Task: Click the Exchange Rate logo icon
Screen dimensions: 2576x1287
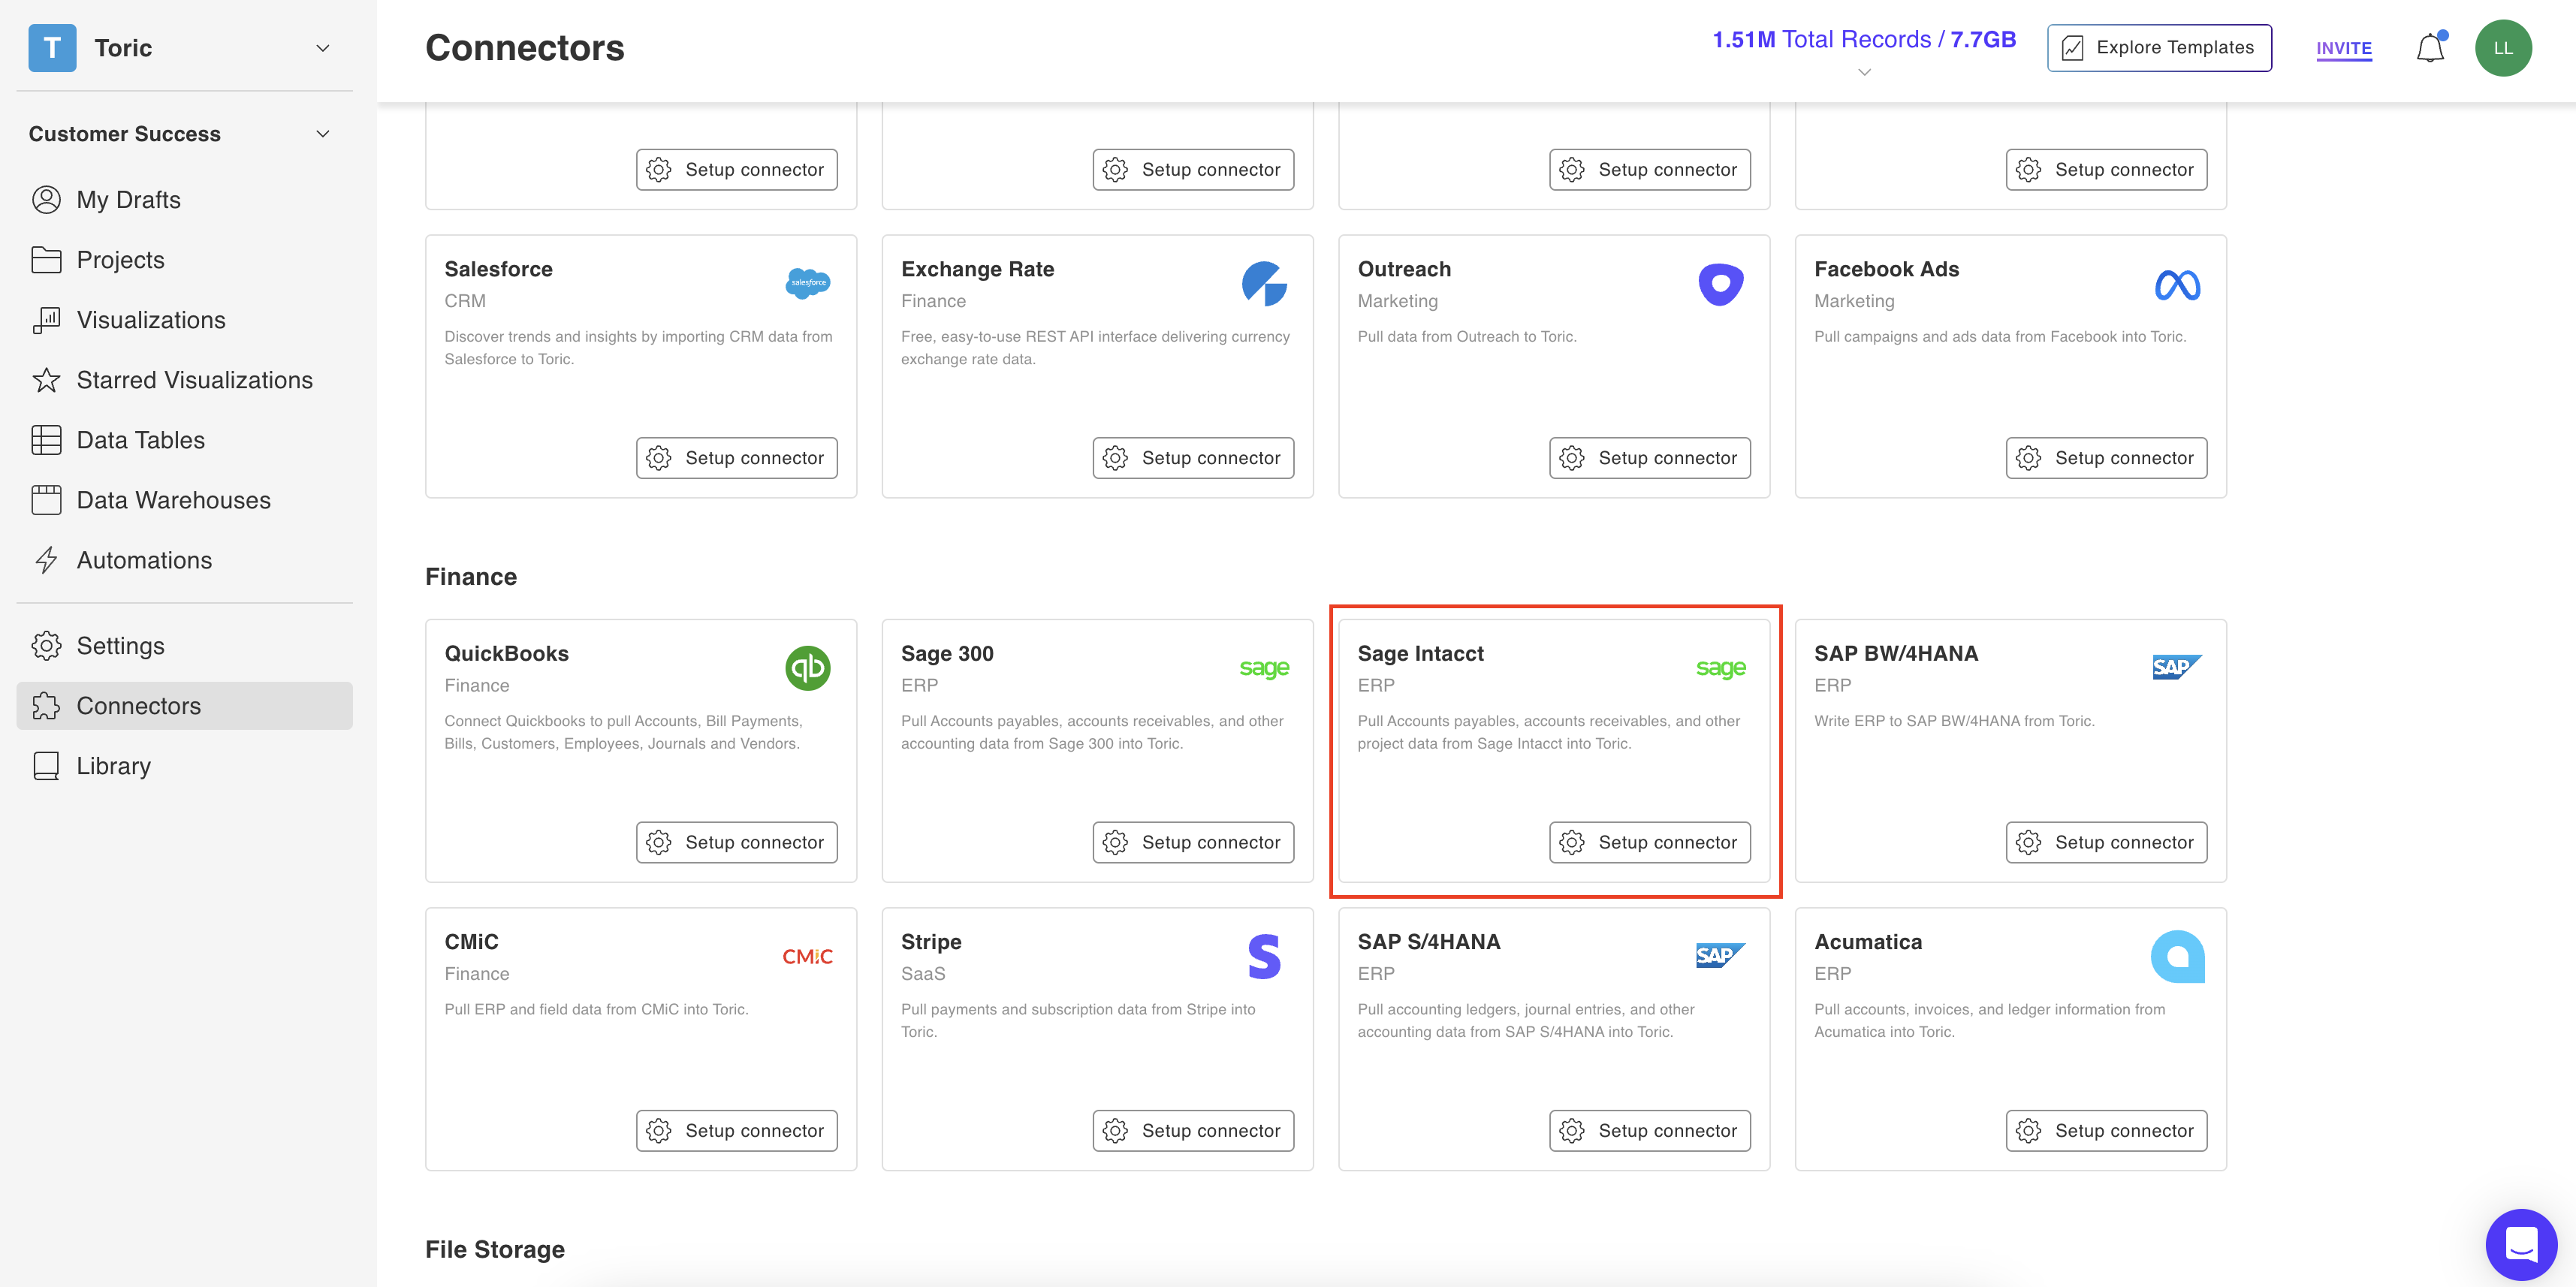Action: (1264, 284)
